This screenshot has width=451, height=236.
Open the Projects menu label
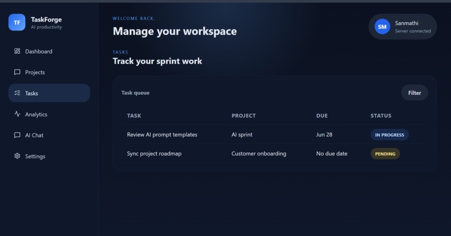coord(35,73)
